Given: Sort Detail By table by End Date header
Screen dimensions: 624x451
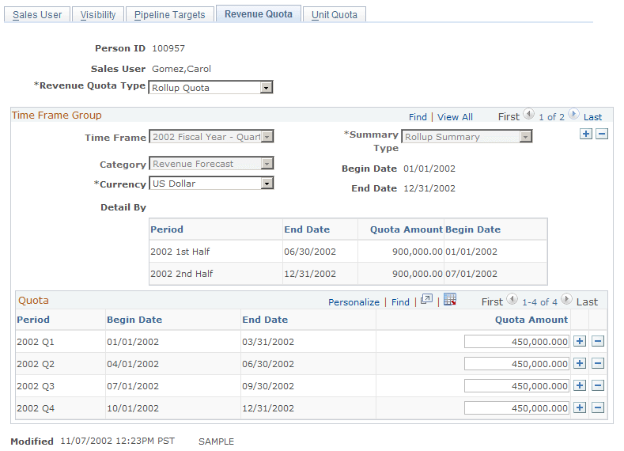Looking at the screenshot, I should [x=307, y=229].
